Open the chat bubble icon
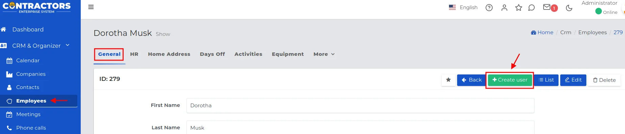Viewport: 625px width, 134px height. point(531,7)
